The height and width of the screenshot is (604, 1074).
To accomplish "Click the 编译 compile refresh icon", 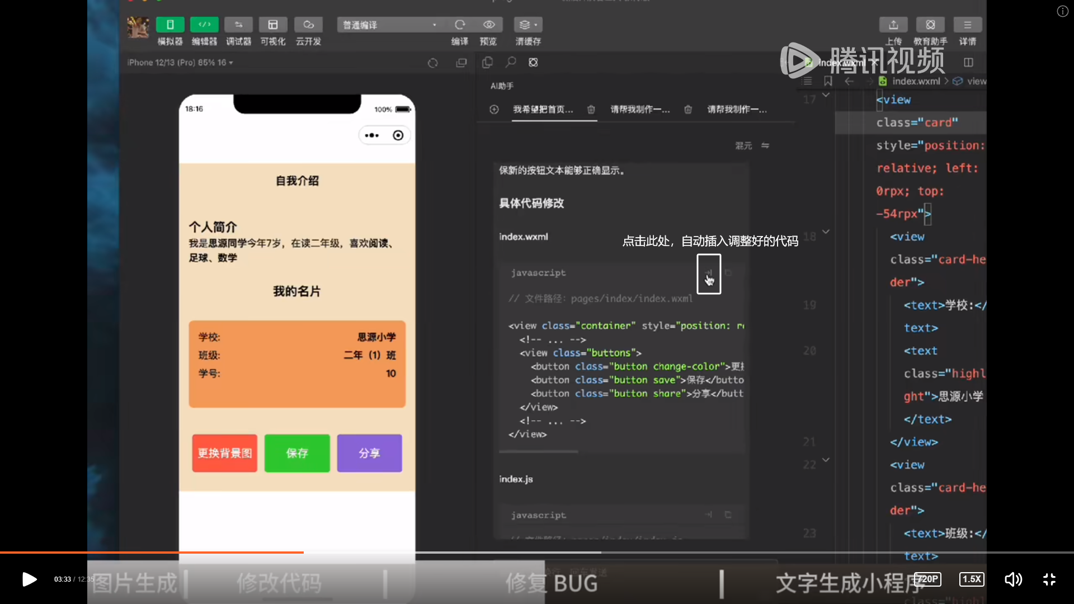I will (460, 25).
